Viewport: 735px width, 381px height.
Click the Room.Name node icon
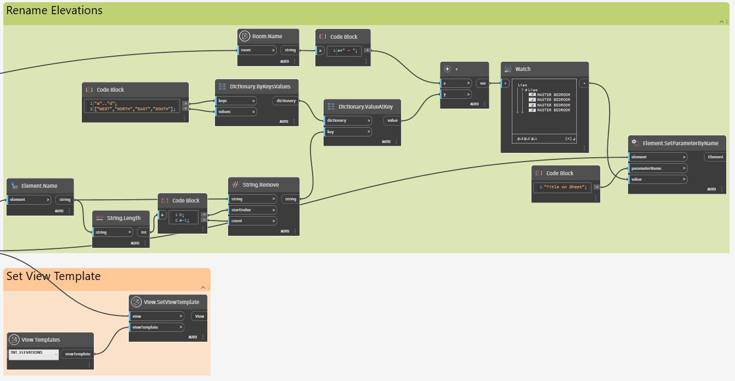tap(244, 36)
